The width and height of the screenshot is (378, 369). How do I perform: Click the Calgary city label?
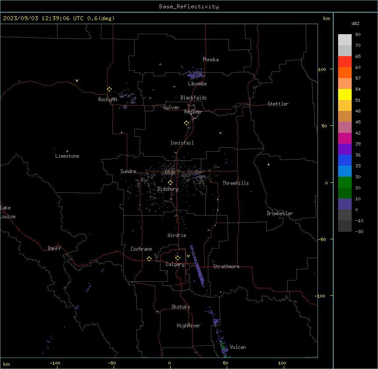(x=175, y=264)
